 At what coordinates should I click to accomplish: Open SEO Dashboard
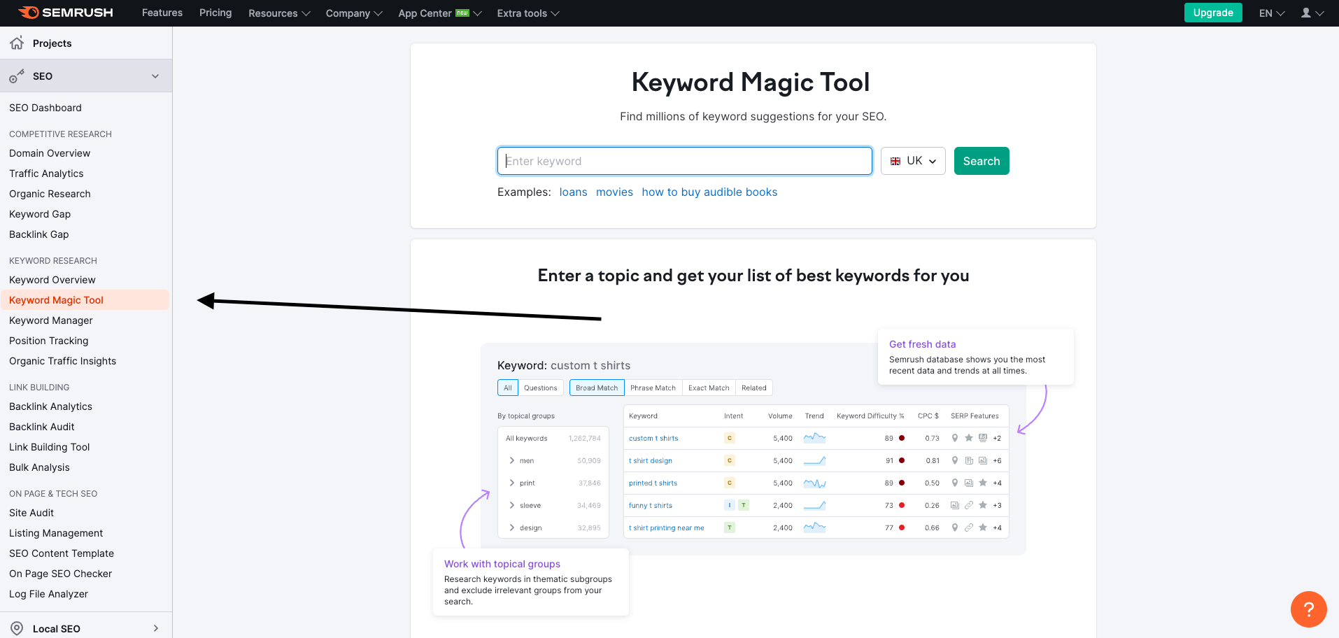45,108
